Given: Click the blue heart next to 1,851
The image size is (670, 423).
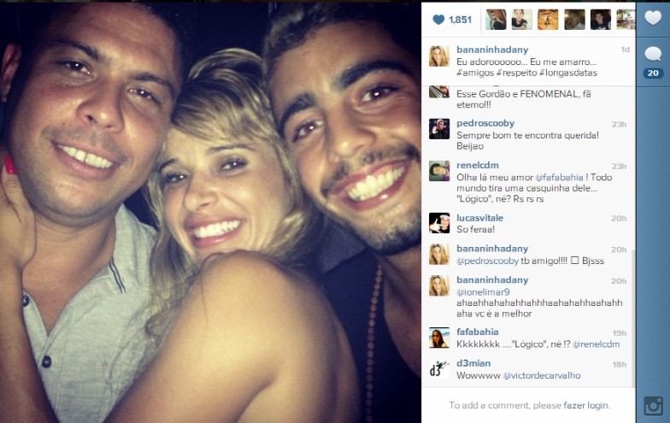Looking at the screenshot, I should click(x=438, y=20).
